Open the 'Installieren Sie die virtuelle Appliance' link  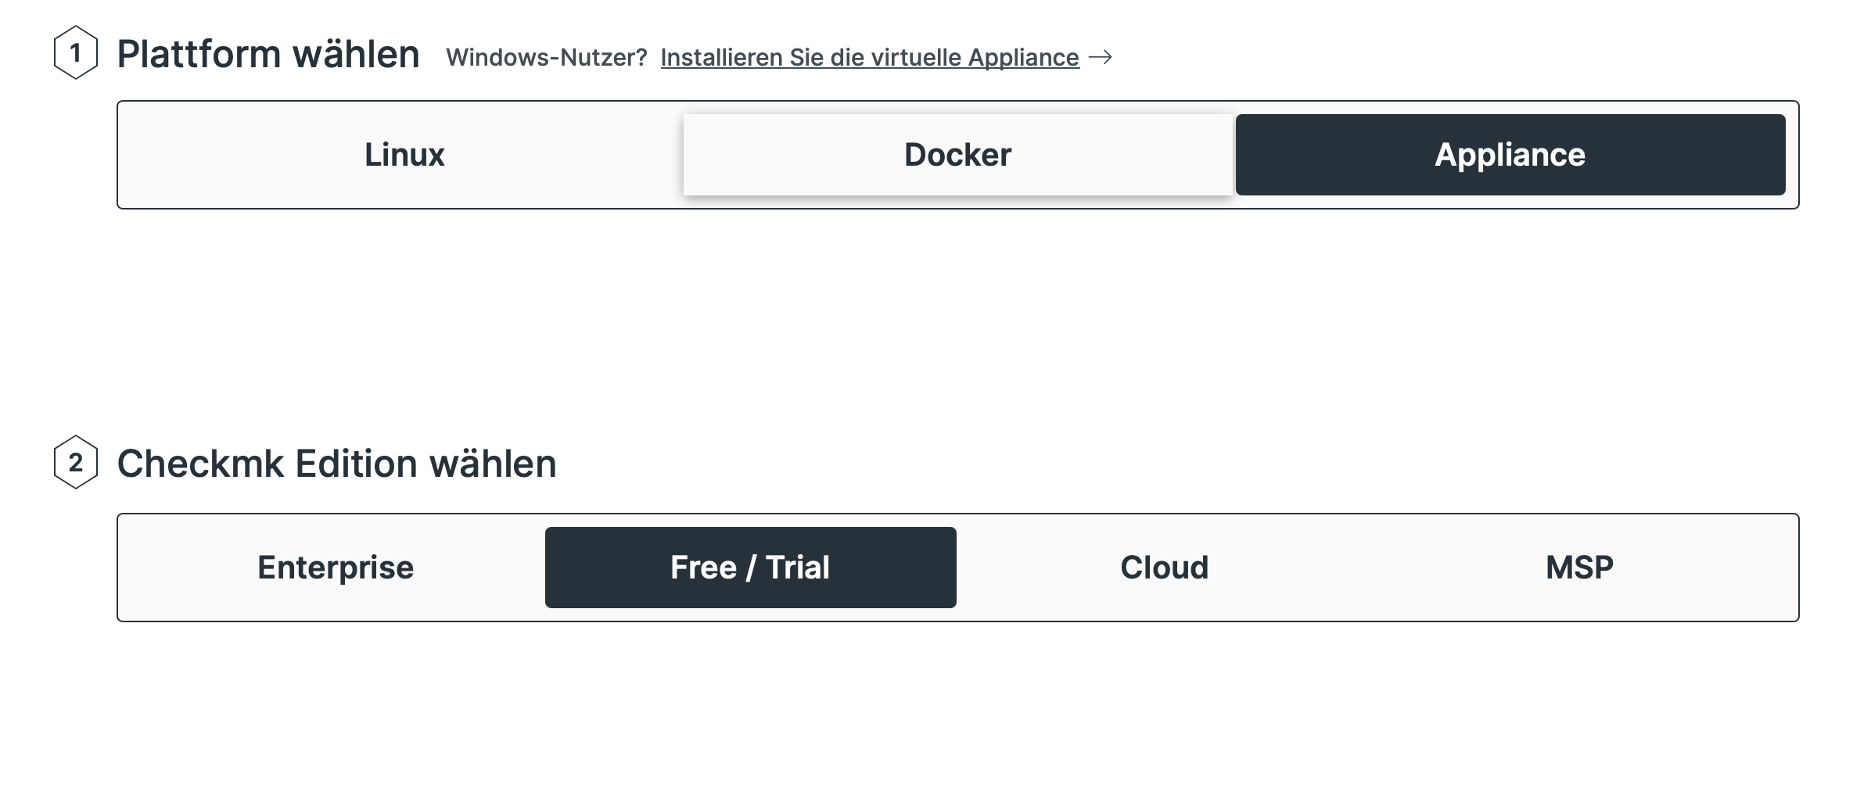click(x=869, y=57)
